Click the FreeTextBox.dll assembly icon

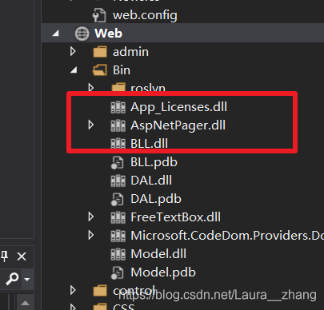tap(118, 217)
